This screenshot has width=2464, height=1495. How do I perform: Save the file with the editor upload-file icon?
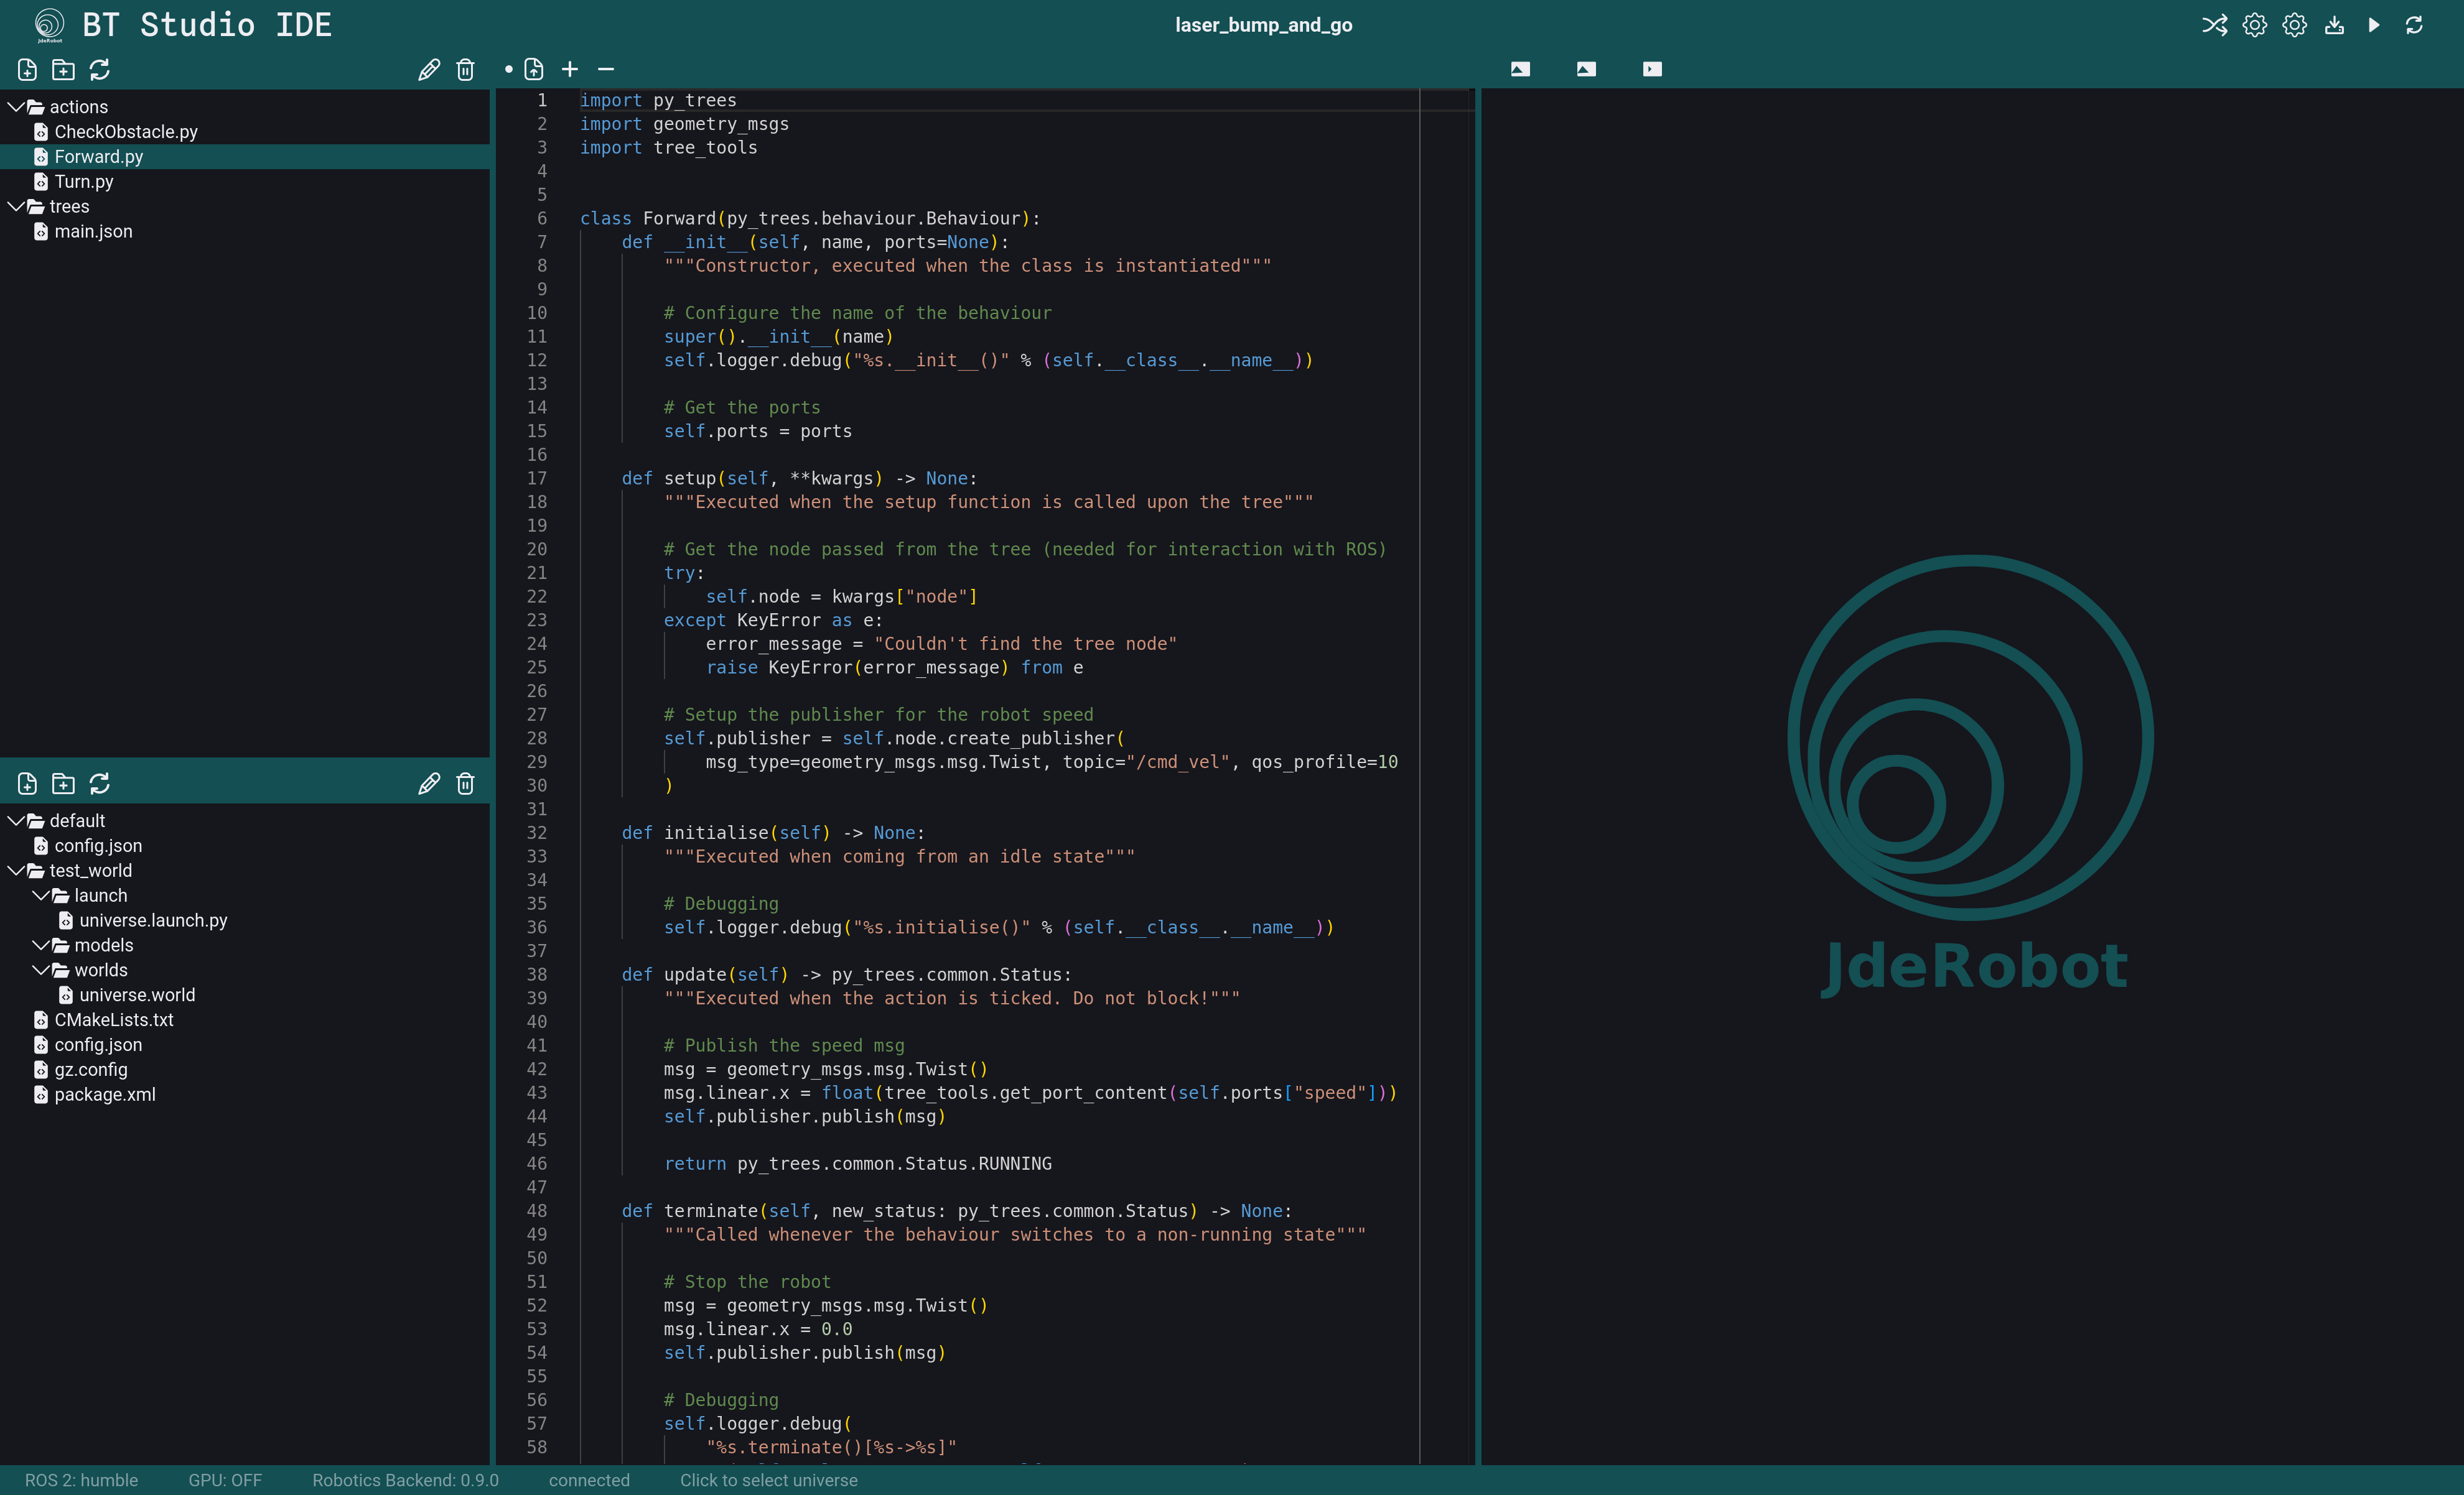click(534, 69)
